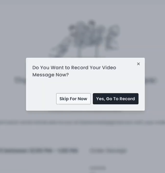Click the Skip For Now button

(x=73, y=99)
